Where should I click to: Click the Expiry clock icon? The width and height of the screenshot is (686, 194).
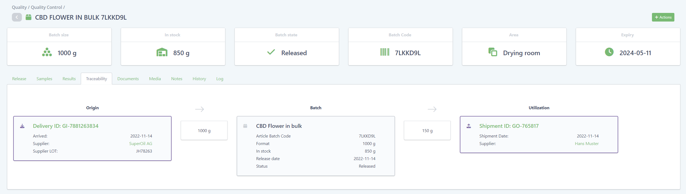pyautogui.click(x=609, y=52)
